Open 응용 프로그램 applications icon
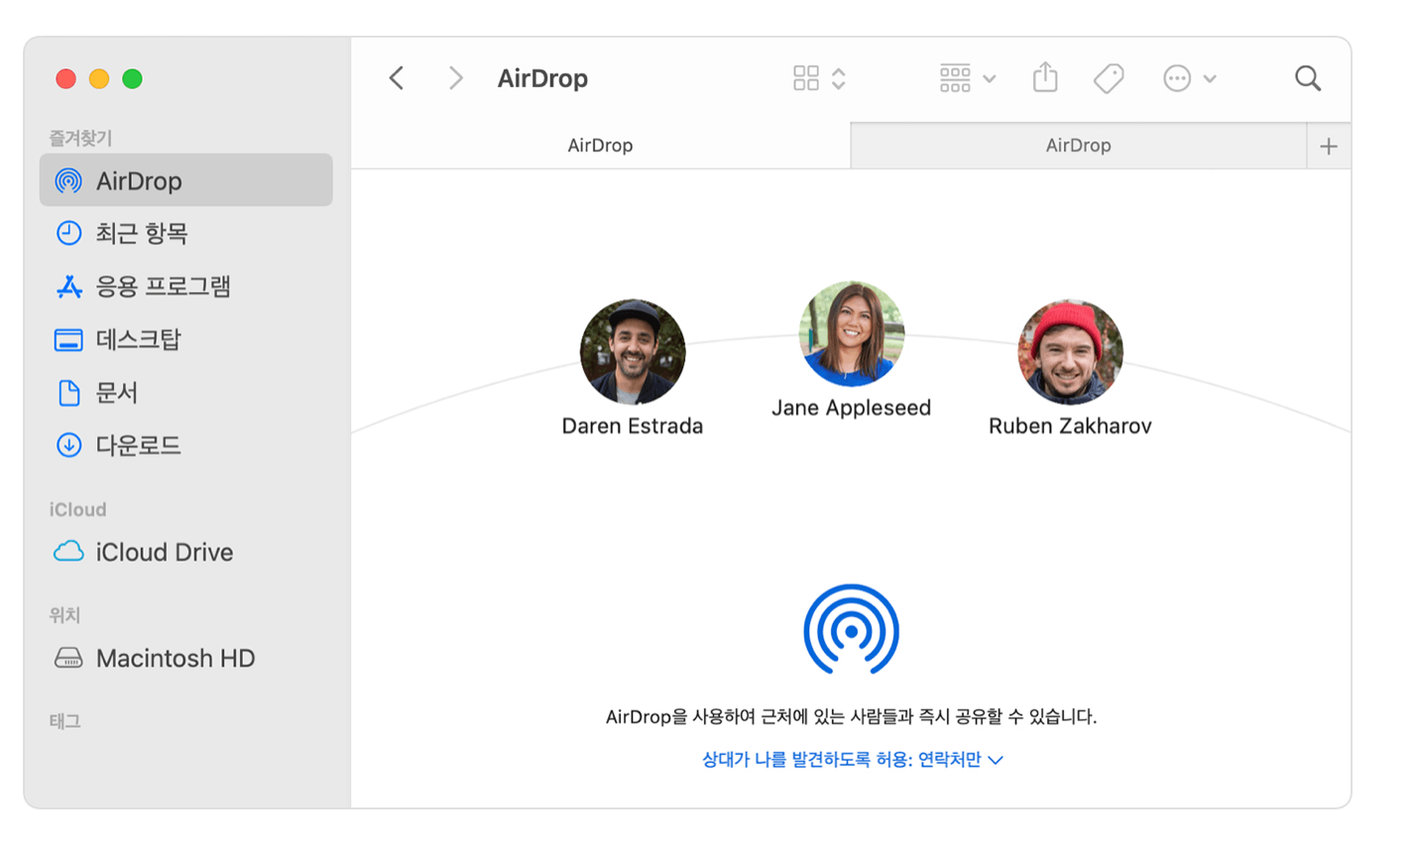 (68, 286)
